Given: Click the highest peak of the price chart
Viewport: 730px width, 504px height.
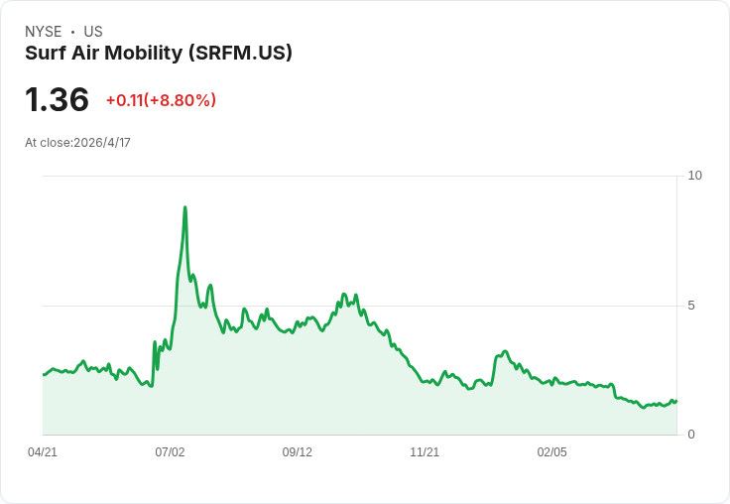Looking at the screenshot, I should (184, 207).
